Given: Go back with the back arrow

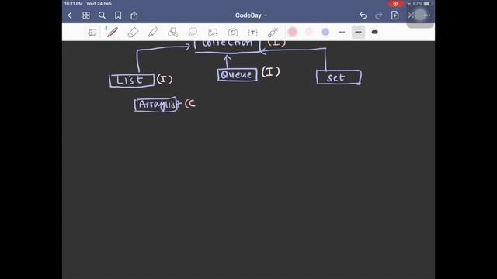Looking at the screenshot, I should [70, 15].
